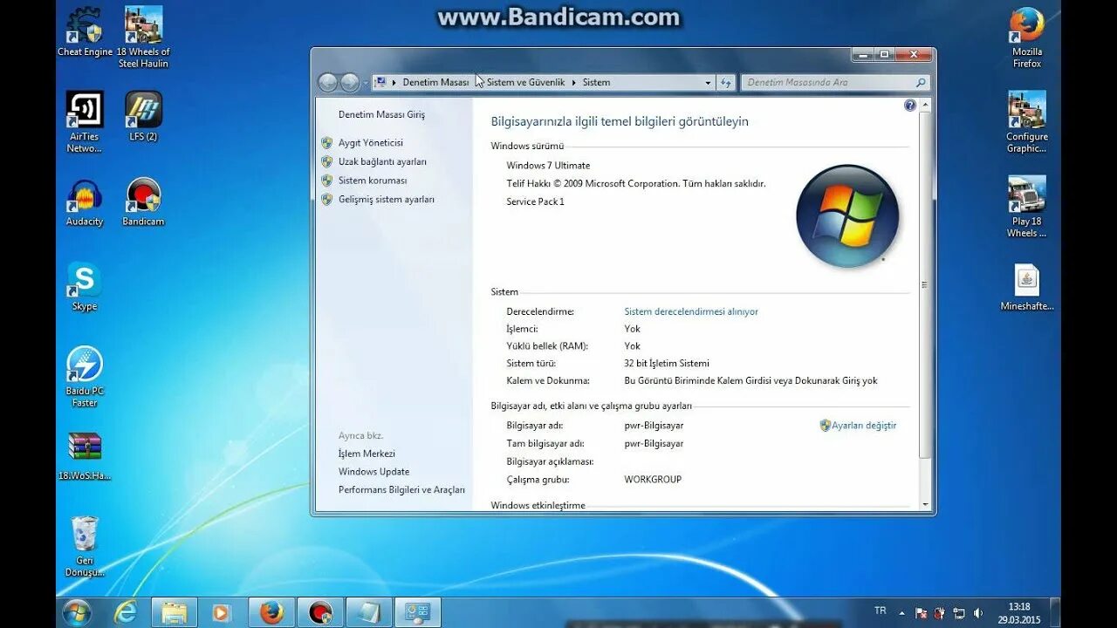Click help question mark icon
Viewport: 1117px width, 628px height.
[910, 106]
